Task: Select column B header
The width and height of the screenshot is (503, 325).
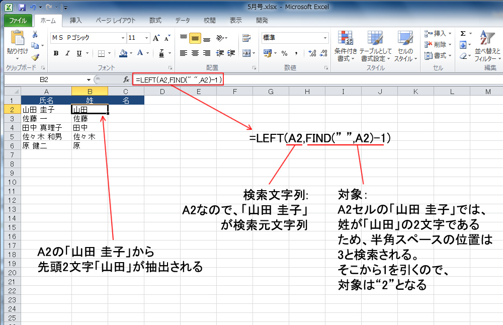Action: pyautogui.click(x=90, y=92)
